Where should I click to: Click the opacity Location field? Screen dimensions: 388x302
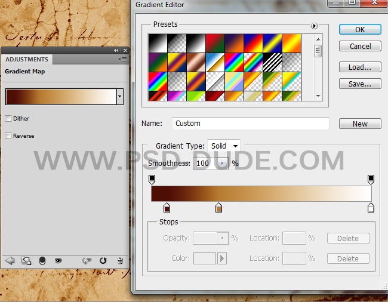point(294,238)
